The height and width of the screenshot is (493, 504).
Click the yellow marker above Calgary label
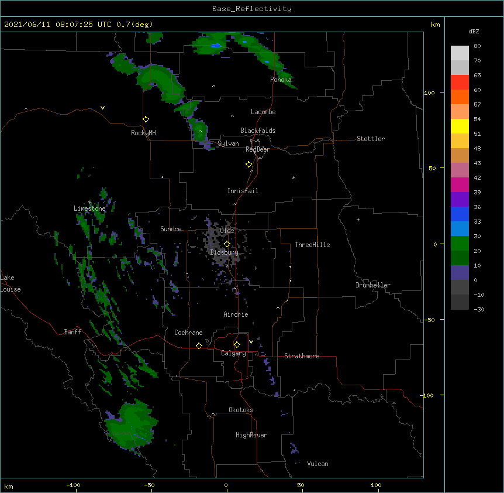click(x=237, y=345)
